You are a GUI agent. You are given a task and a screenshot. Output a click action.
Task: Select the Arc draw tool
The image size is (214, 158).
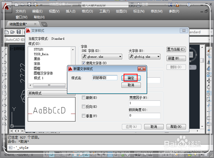(4, 80)
